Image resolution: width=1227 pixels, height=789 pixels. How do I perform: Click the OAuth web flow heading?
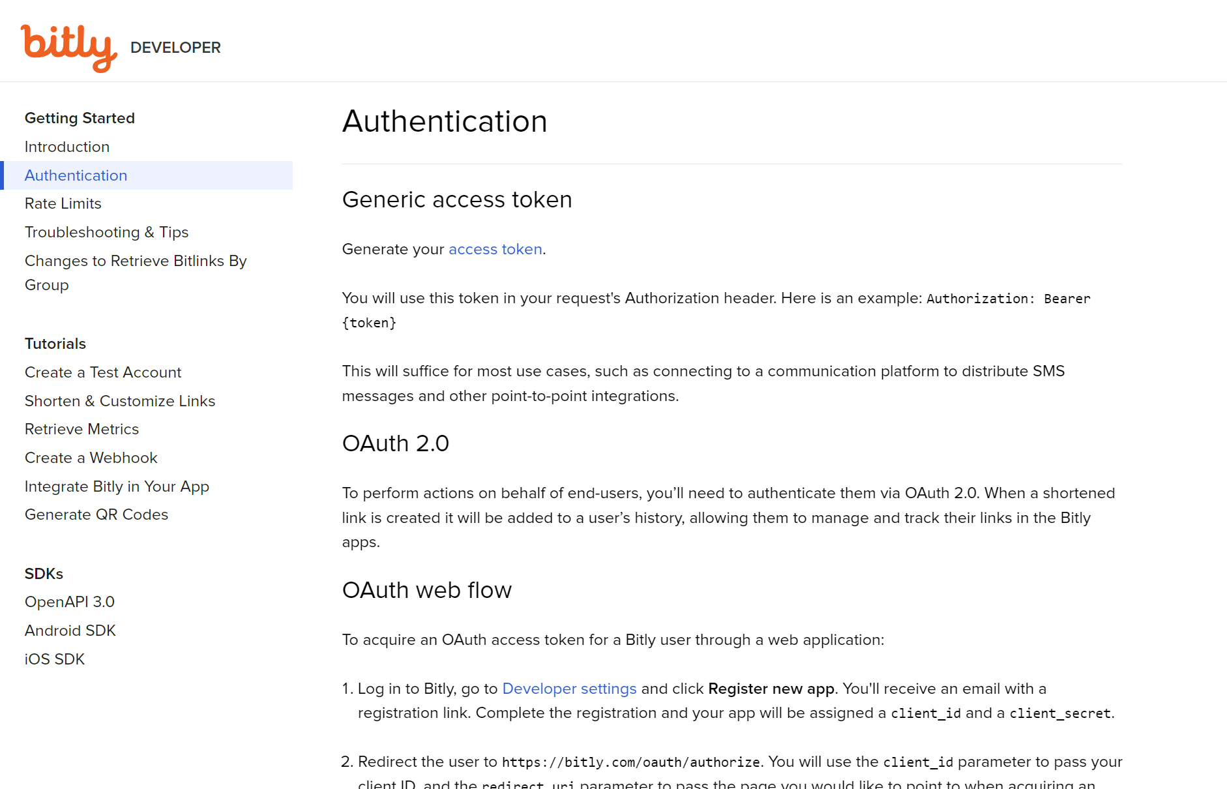[427, 590]
